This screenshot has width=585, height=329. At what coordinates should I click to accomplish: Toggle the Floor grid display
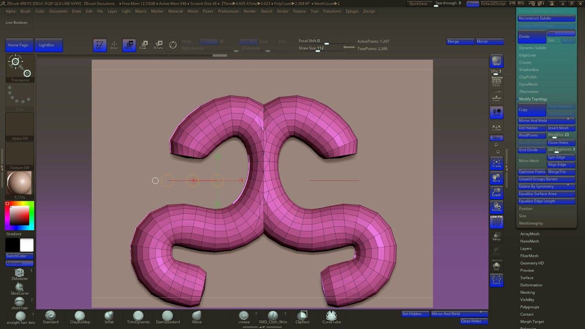496,97
